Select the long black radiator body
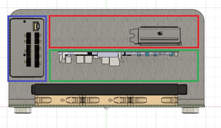This screenshot has width=221, height=128. 106,89
